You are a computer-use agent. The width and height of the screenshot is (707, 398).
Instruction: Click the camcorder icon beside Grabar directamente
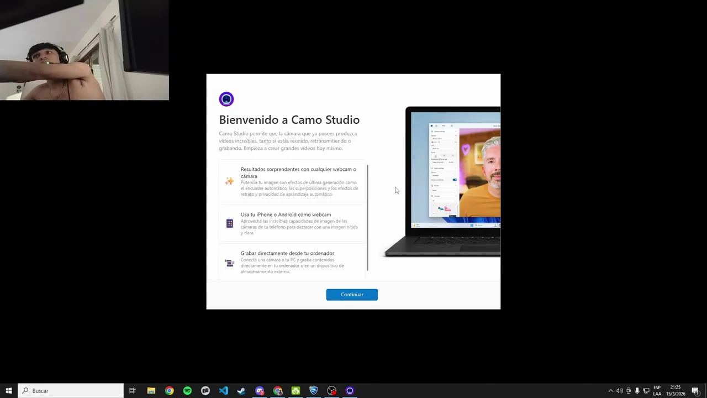(230, 263)
